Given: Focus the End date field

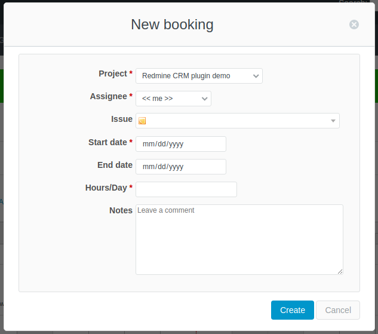Looking at the screenshot, I should coord(180,167).
